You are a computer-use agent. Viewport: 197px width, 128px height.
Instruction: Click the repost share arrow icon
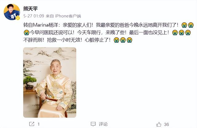(x=32, y=124)
